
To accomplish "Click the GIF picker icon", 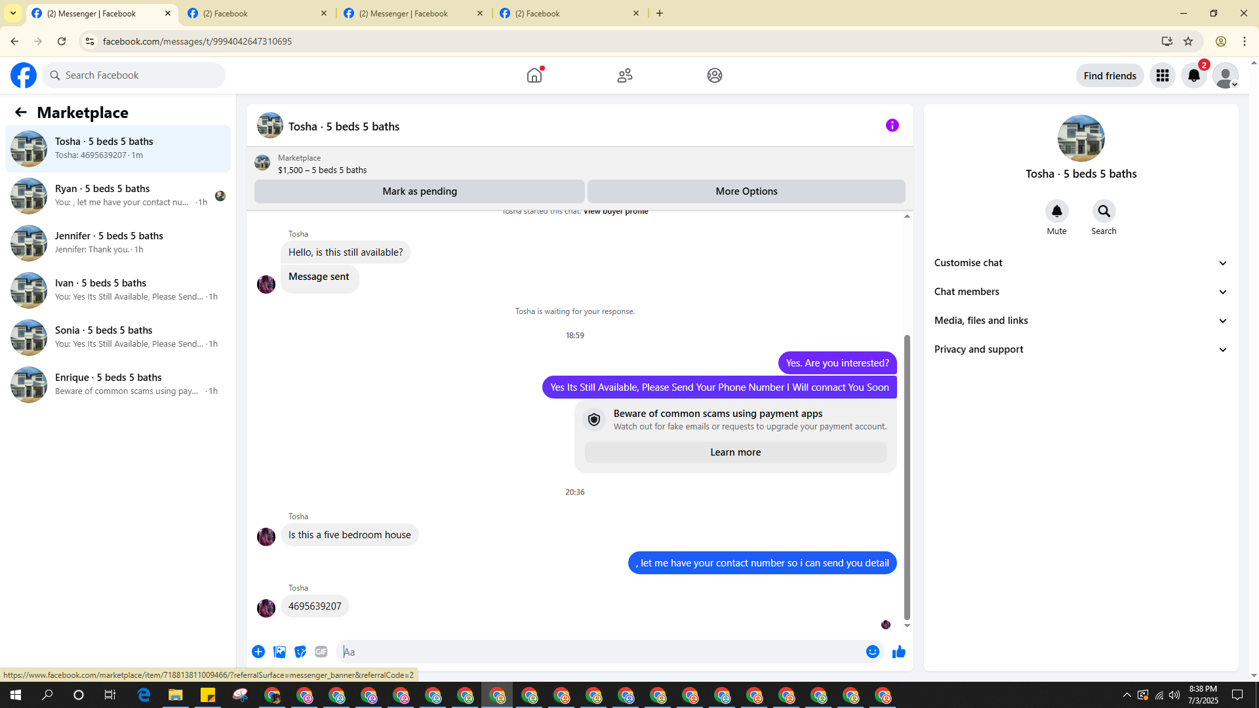I will click(x=321, y=652).
